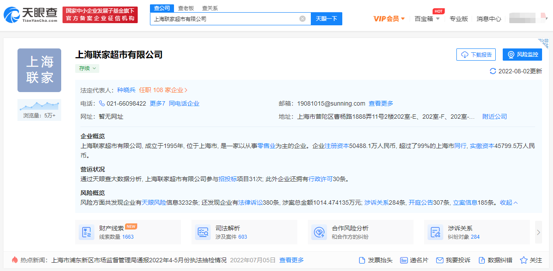The width and height of the screenshot is (553, 271).
Task: Open 发票抬头 in the bottom bar
Action: (x=376, y=260)
